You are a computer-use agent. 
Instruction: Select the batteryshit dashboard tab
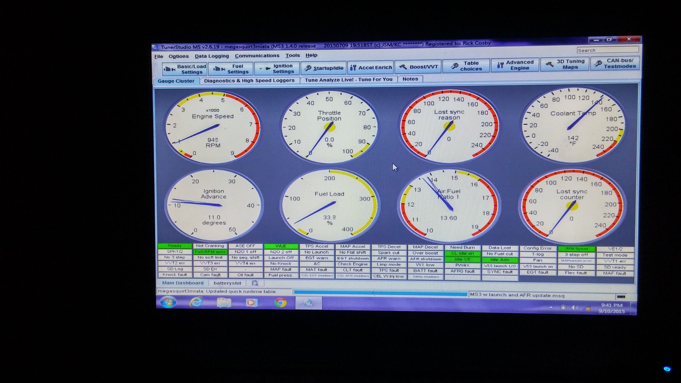227,283
